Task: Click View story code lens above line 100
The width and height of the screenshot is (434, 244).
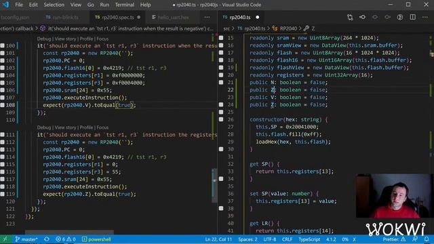Action: (65, 39)
